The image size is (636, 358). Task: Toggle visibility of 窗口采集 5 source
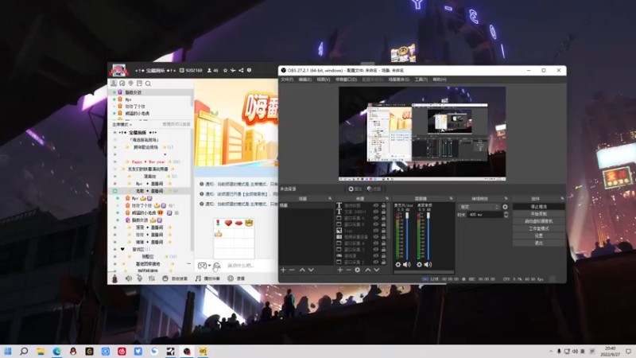[x=375, y=224]
